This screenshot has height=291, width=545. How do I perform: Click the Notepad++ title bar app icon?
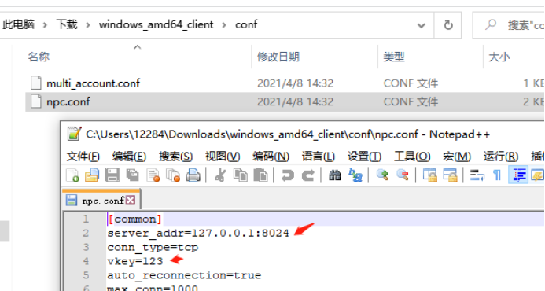(74, 134)
